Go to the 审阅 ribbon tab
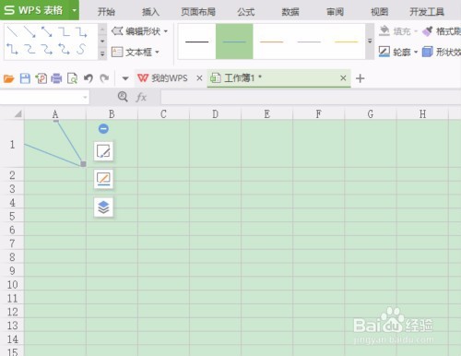The height and width of the screenshot is (356, 461). (335, 12)
